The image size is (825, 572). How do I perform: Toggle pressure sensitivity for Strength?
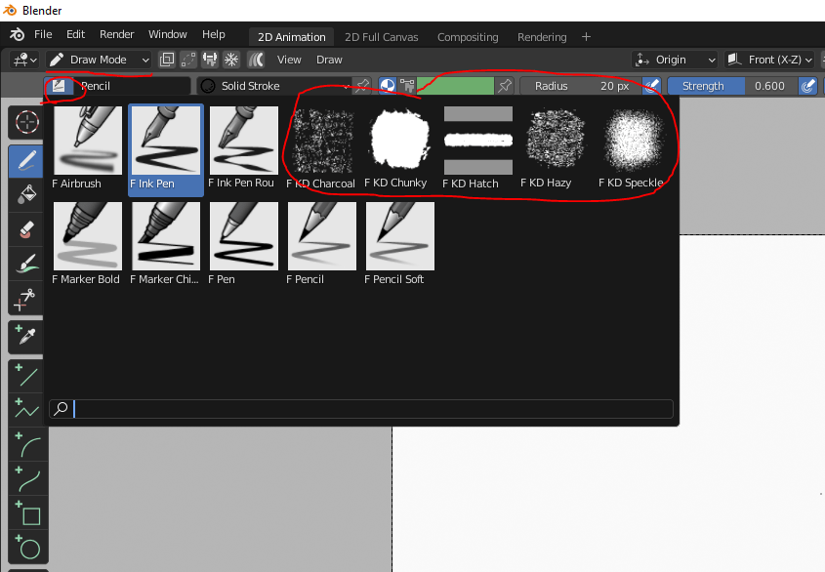coord(807,86)
